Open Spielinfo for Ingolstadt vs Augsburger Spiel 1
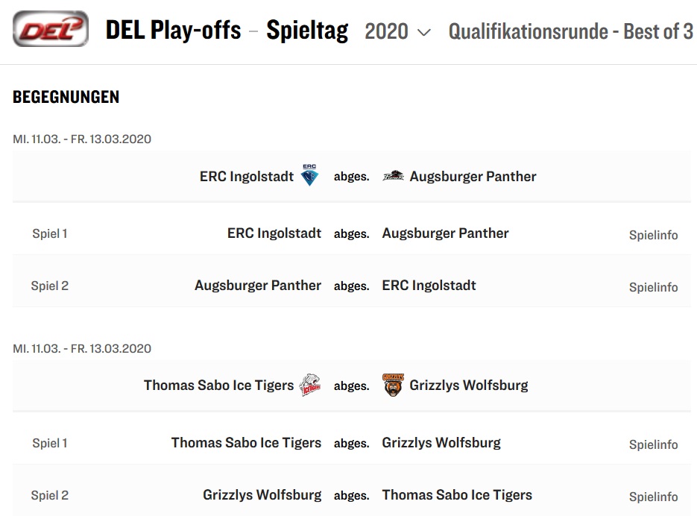Image resolution: width=697 pixels, height=516 pixels. (653, 235)
